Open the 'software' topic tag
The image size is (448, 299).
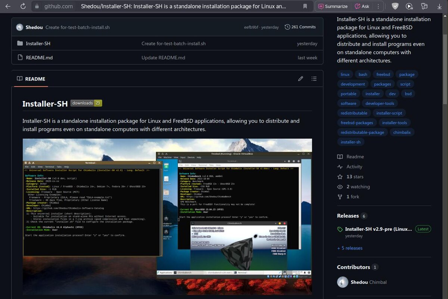point(349,103)
